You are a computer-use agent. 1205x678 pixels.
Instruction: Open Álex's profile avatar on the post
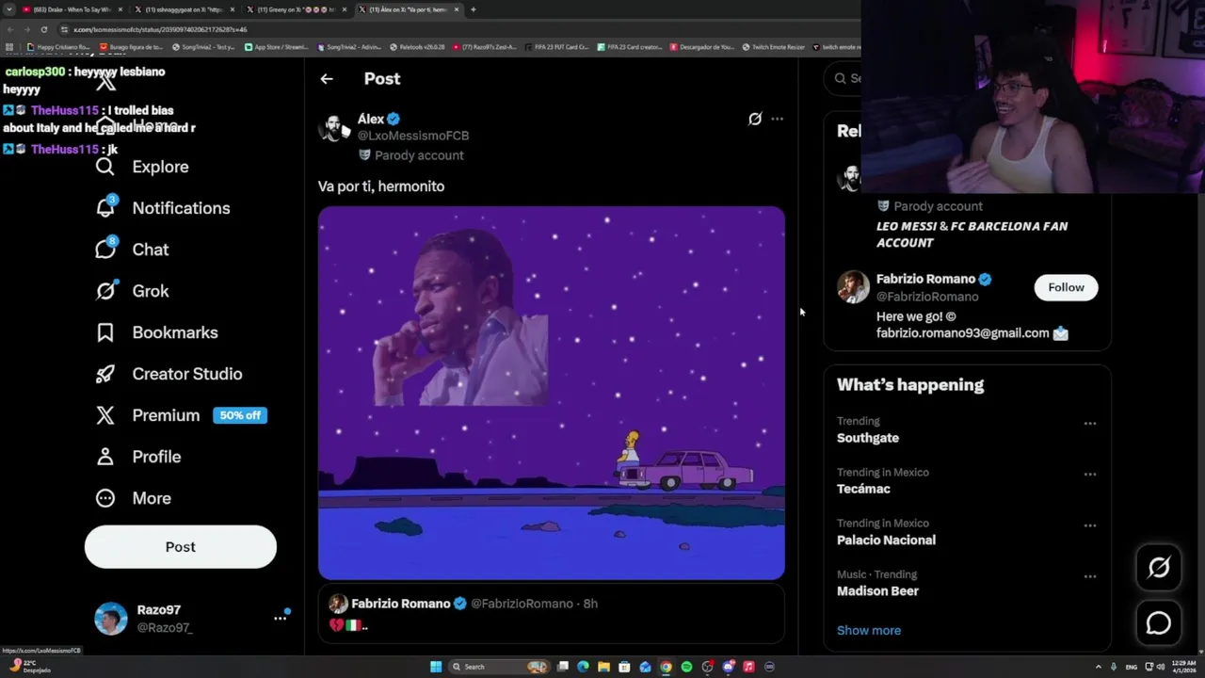pos(333,127)
